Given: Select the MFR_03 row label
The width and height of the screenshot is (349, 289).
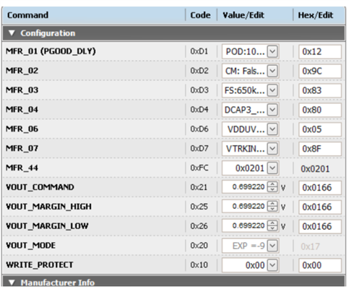Looking at the screenshot, I should click(22, 90).
